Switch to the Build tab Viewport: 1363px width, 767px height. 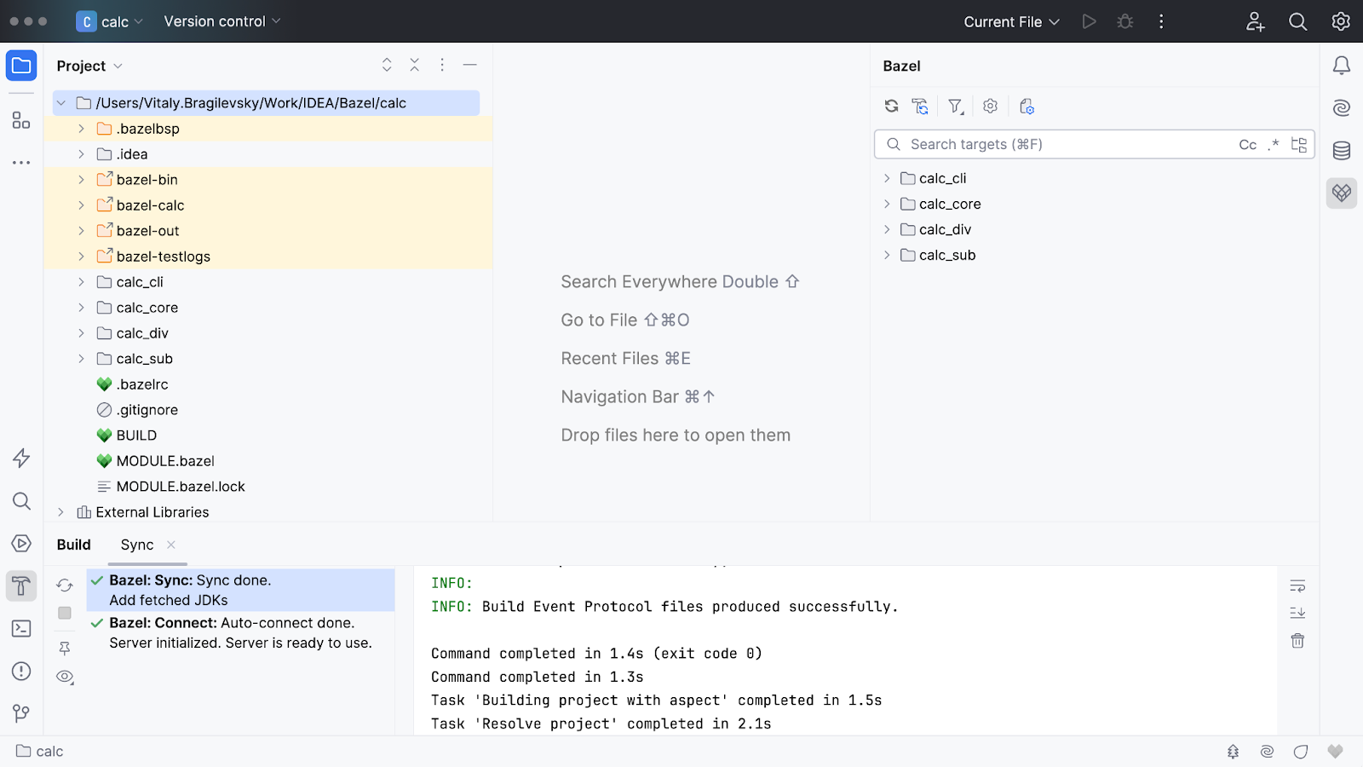(74, 545)
